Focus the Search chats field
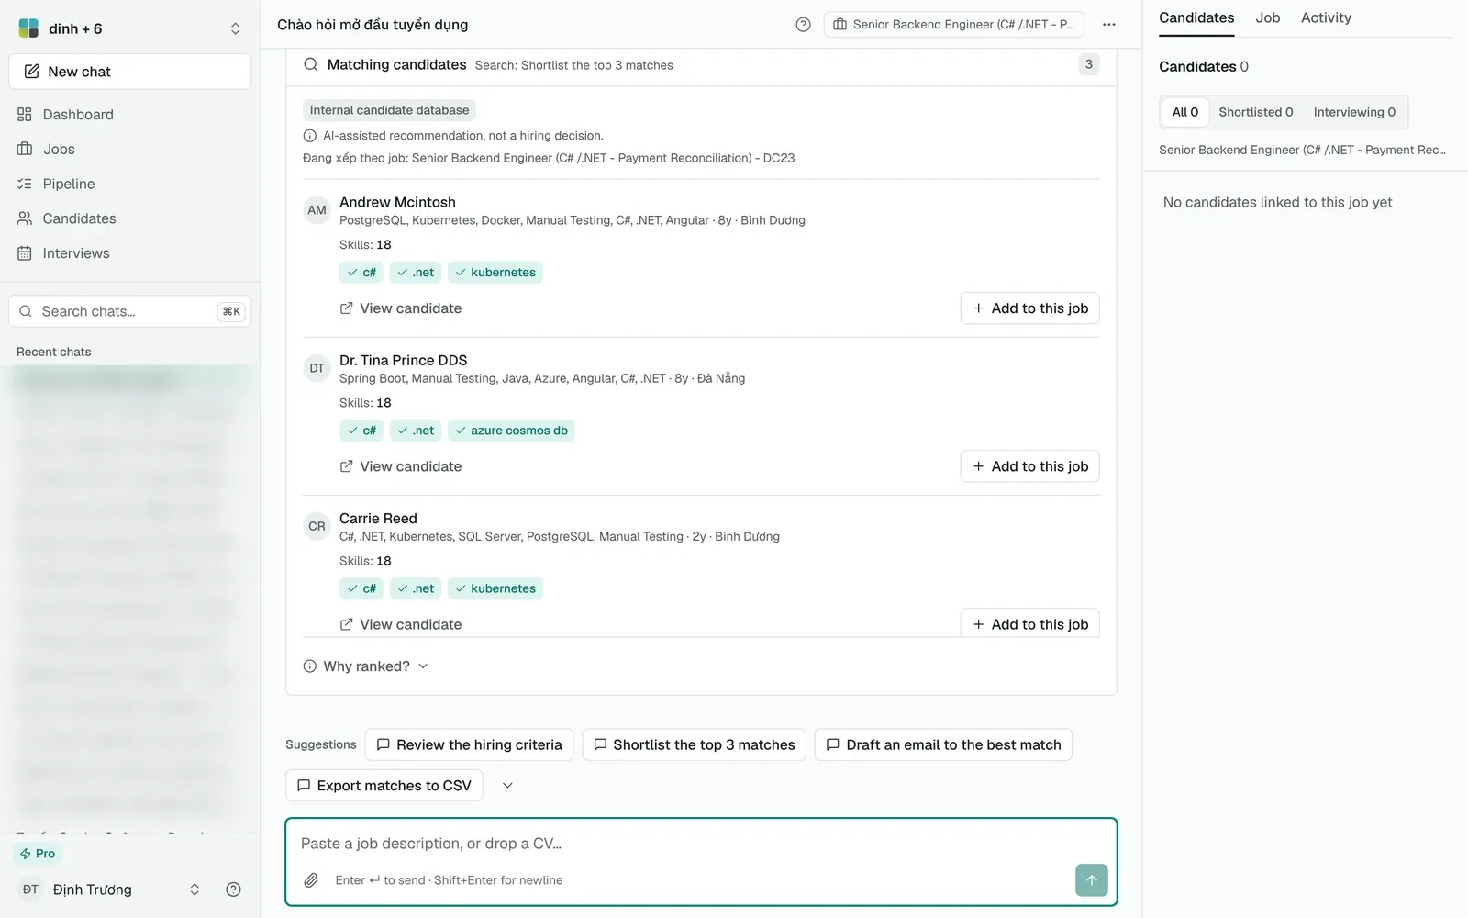 pyautogui.click(x=130, y=311)
